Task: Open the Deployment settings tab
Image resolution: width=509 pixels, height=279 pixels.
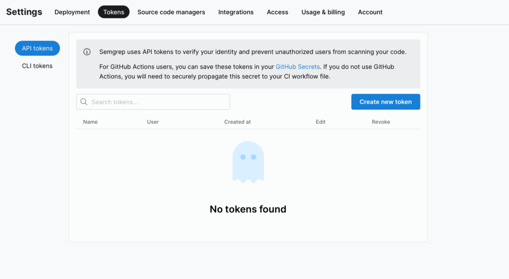Action: click(72, 12)
